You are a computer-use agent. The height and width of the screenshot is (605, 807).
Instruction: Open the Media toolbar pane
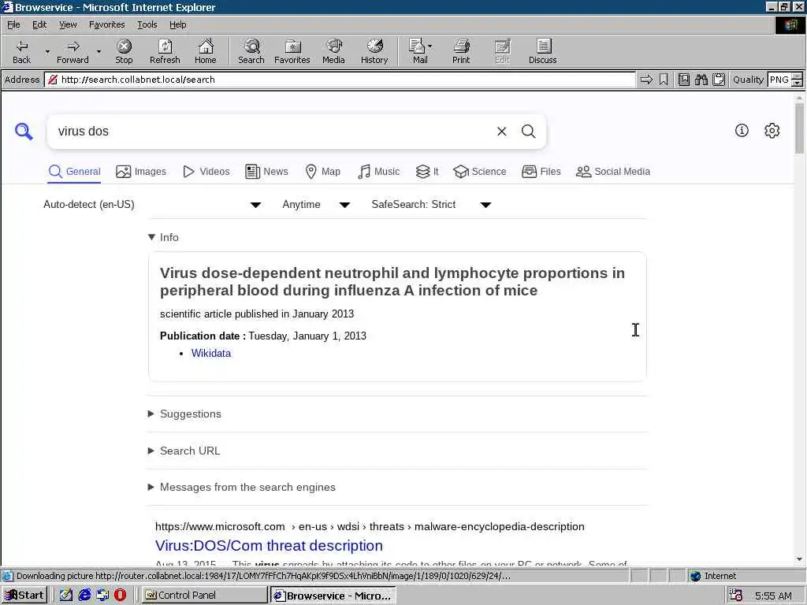click(333, 51)
